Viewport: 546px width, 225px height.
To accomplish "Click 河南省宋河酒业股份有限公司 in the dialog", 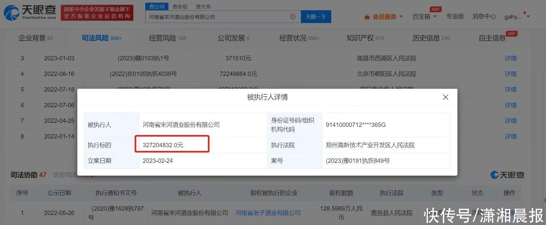I will 181,125.
